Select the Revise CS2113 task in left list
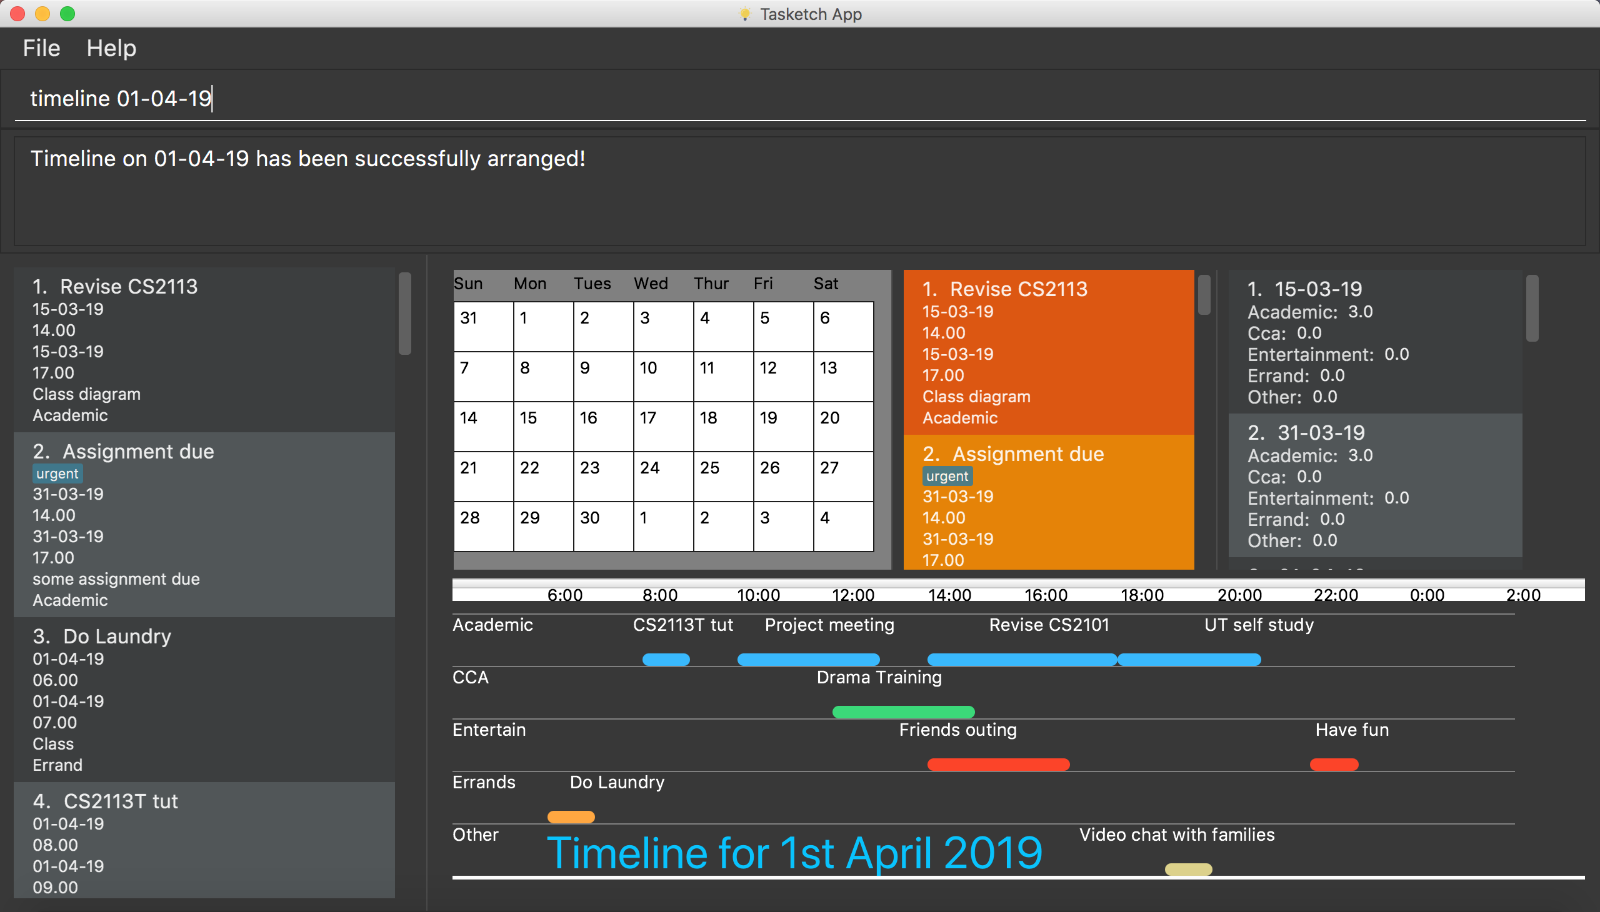 pos(204,350)
